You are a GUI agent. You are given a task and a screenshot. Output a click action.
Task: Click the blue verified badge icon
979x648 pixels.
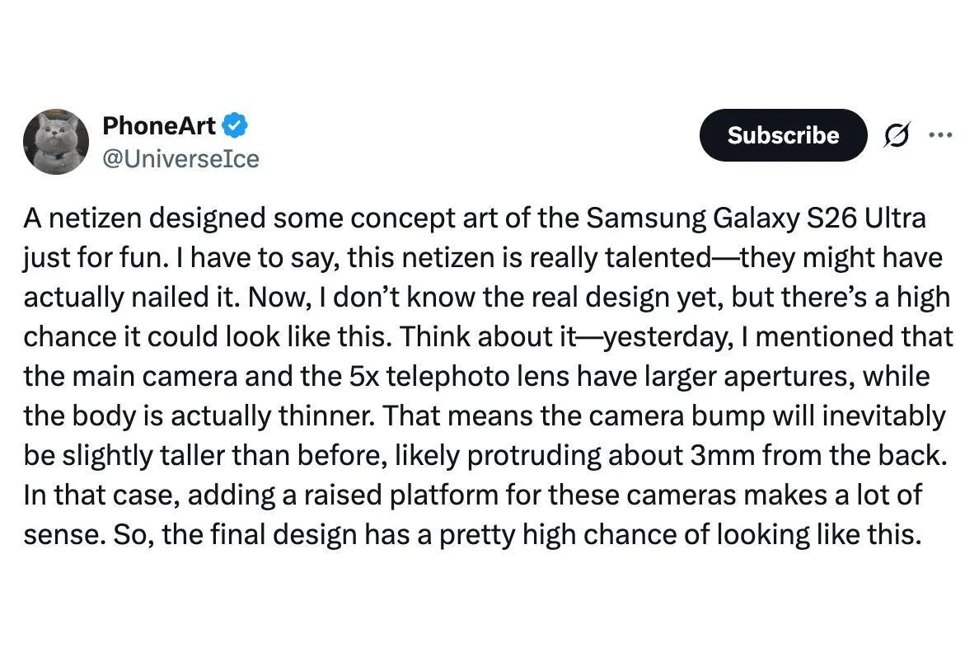[236, 126]
